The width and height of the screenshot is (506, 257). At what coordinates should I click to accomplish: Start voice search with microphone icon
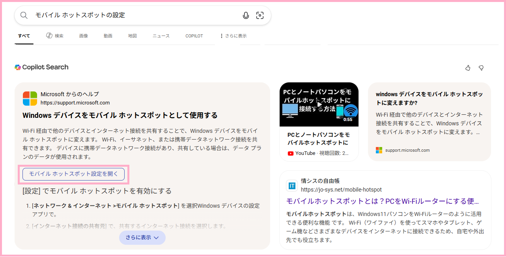click(246, 15)
